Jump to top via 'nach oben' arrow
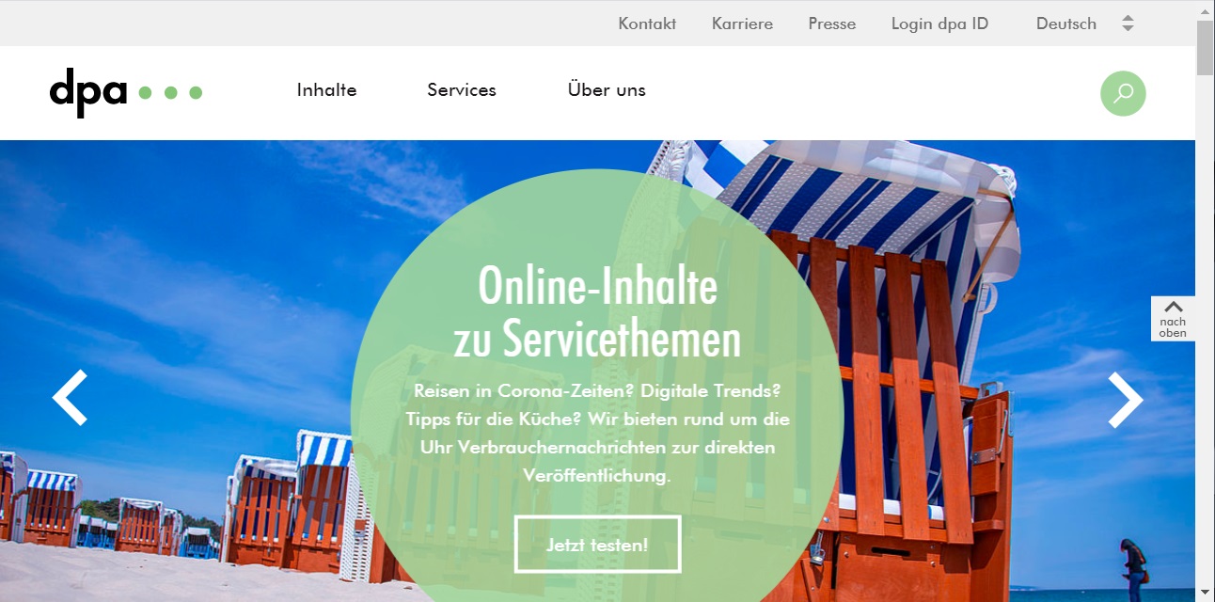Image resolution: width=1215 pixels, height=602 pixels. click(x=1173, y=319)
